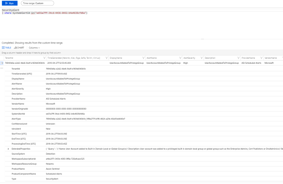This screenshot has width=283, height=184.
Task: Run the query with the Run button
Action: click(x=10, y=3)
